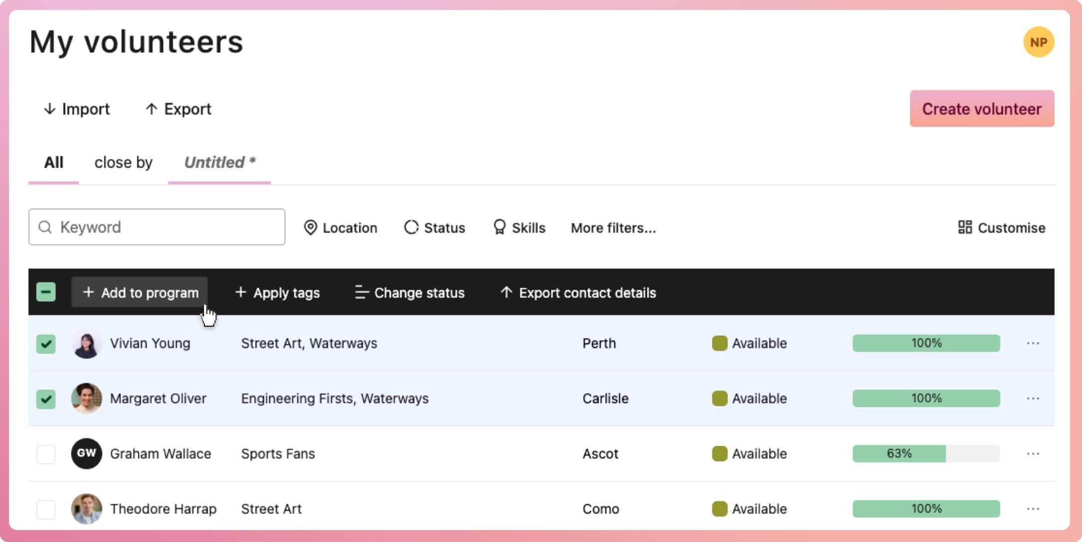Click the Export contact details action
Viewport: 1082px width, 542px height.
point(578,293)
